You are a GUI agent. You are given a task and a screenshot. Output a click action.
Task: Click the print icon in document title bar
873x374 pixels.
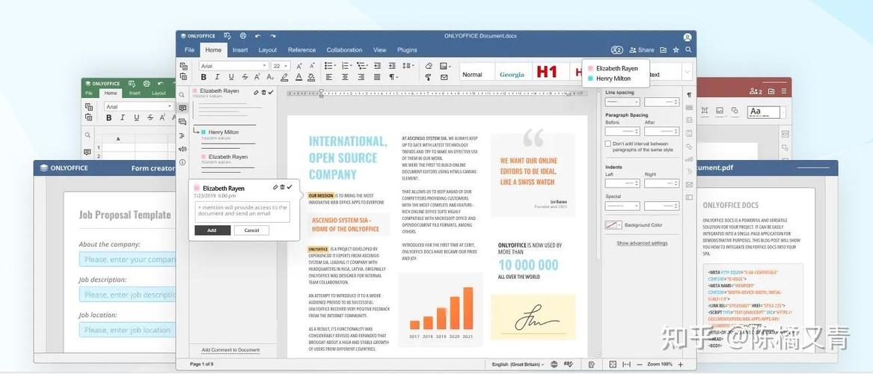coord(243,36)
